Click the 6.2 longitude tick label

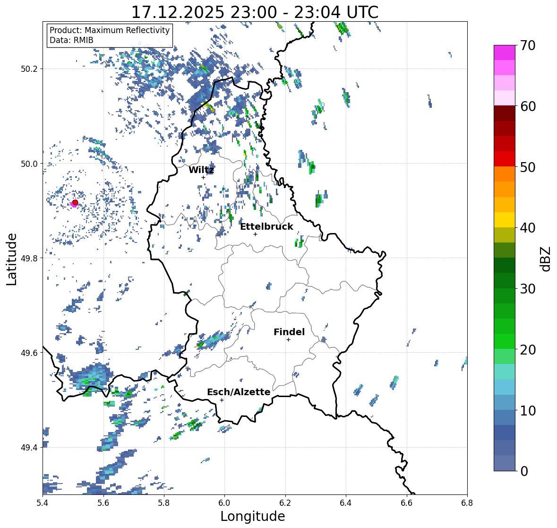(x=285, y=503)
